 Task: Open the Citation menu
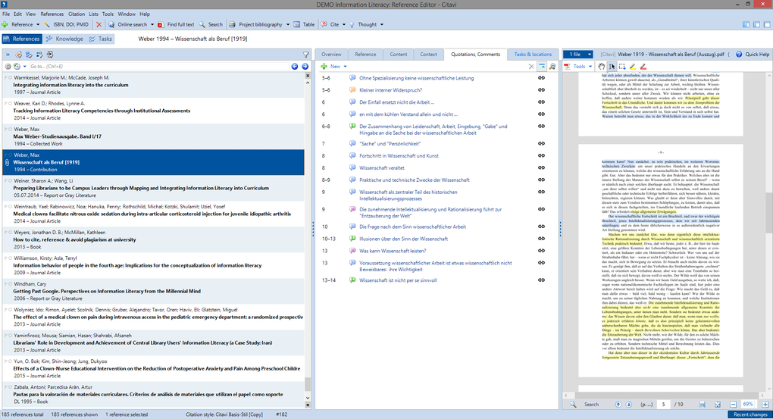point(77,14)
